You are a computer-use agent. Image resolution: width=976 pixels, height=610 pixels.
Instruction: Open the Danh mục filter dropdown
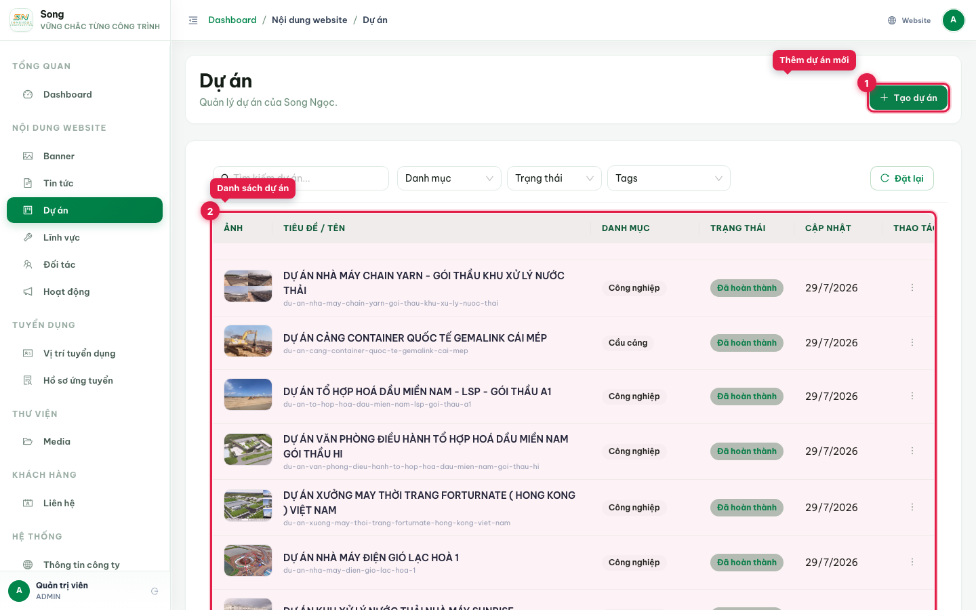(449, 178)
